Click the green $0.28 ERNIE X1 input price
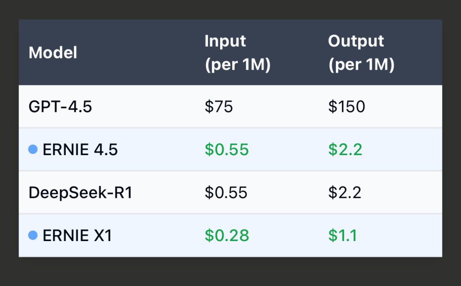Viewport: 461px width, 286px height. pos(226,235)
